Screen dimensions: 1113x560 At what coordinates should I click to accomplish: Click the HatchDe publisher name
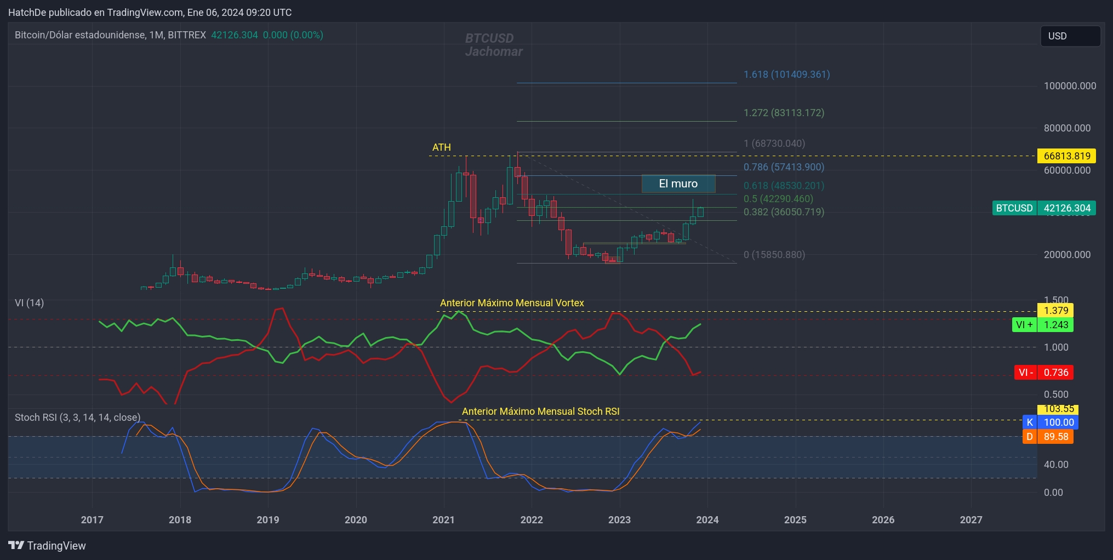click(x=26, y=12)
